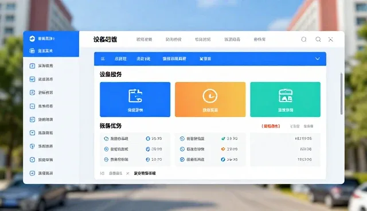The height and width of the screenshot is (211, 367).
Task: Click the green checkmark icon in the list
Action: (x=223, y=139)
